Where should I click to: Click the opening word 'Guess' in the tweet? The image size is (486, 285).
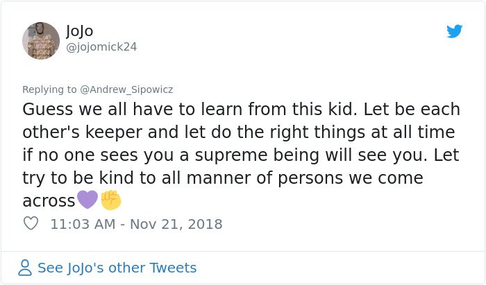(x=47, y=110)
